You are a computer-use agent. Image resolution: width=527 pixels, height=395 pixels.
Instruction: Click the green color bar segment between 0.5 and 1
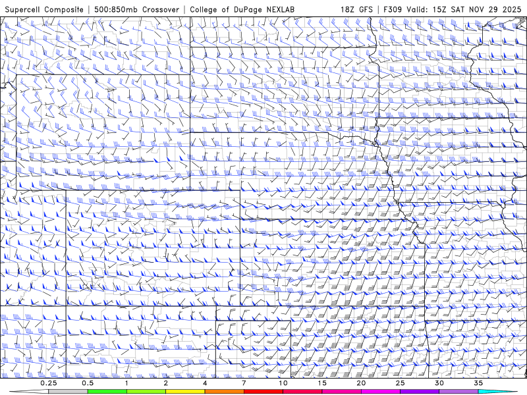point(107,392)
